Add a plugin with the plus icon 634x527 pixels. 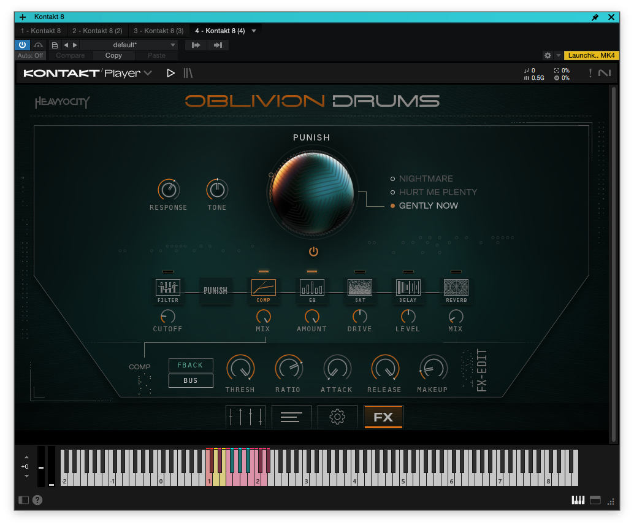(23, 17)
